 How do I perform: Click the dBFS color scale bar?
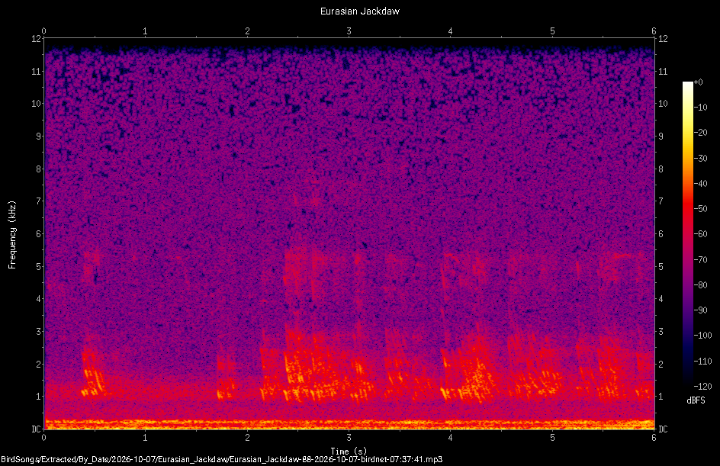(x=687, y=234)
